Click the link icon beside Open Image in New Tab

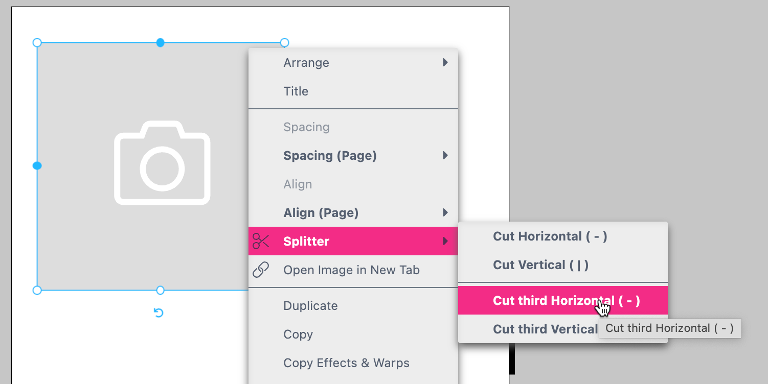pyautogui.click(x=261, y=270)
